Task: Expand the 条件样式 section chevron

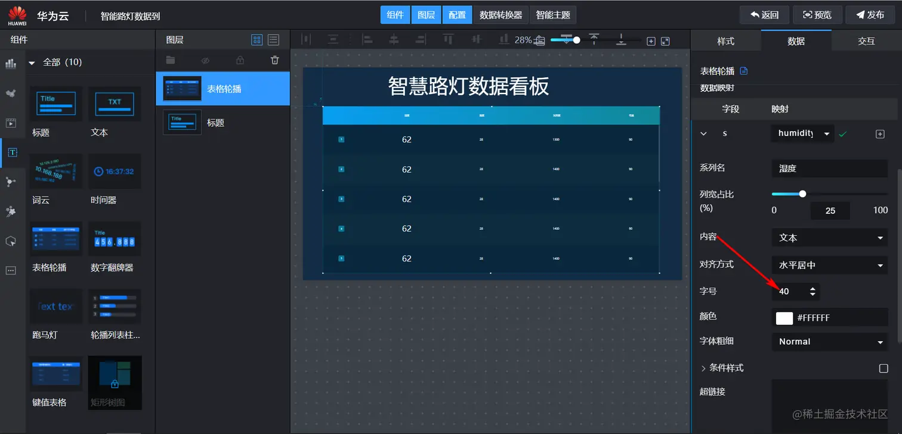Action: 703,369
